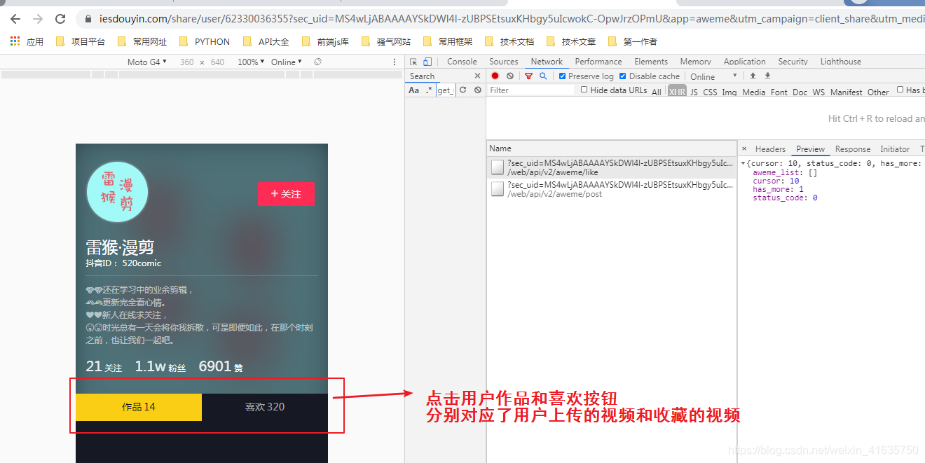Click the network Filter input field
The image size is (925, 463).
coord(531,90)
